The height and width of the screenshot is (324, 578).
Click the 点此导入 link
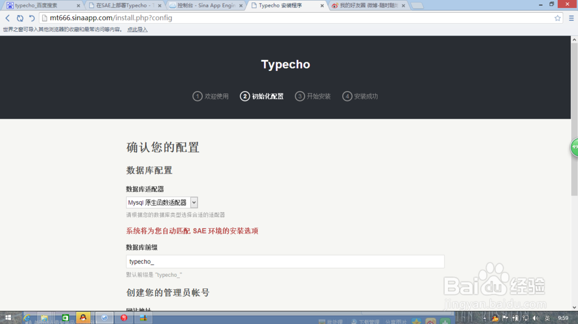[137, 30]
